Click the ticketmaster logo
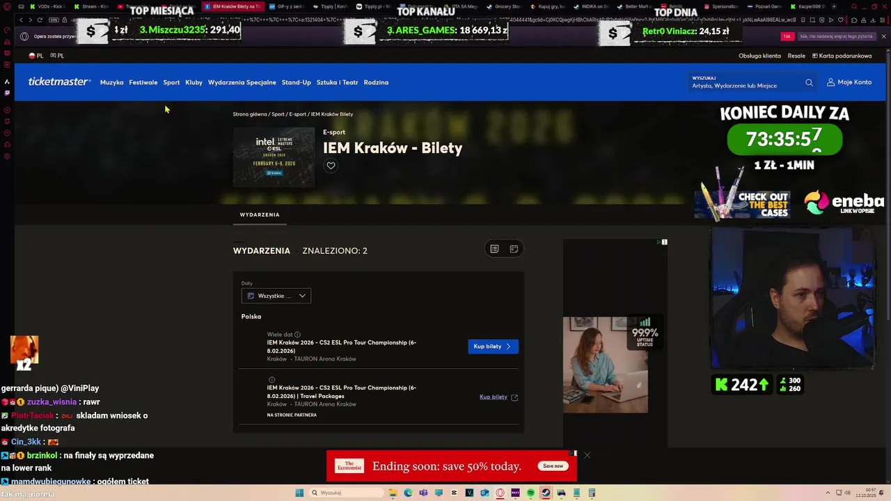This screenshot has height=501, width=891. 59,81
